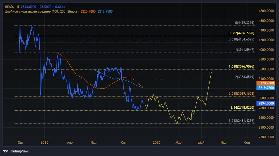Click the yellow forecast arrow tip

211,73
